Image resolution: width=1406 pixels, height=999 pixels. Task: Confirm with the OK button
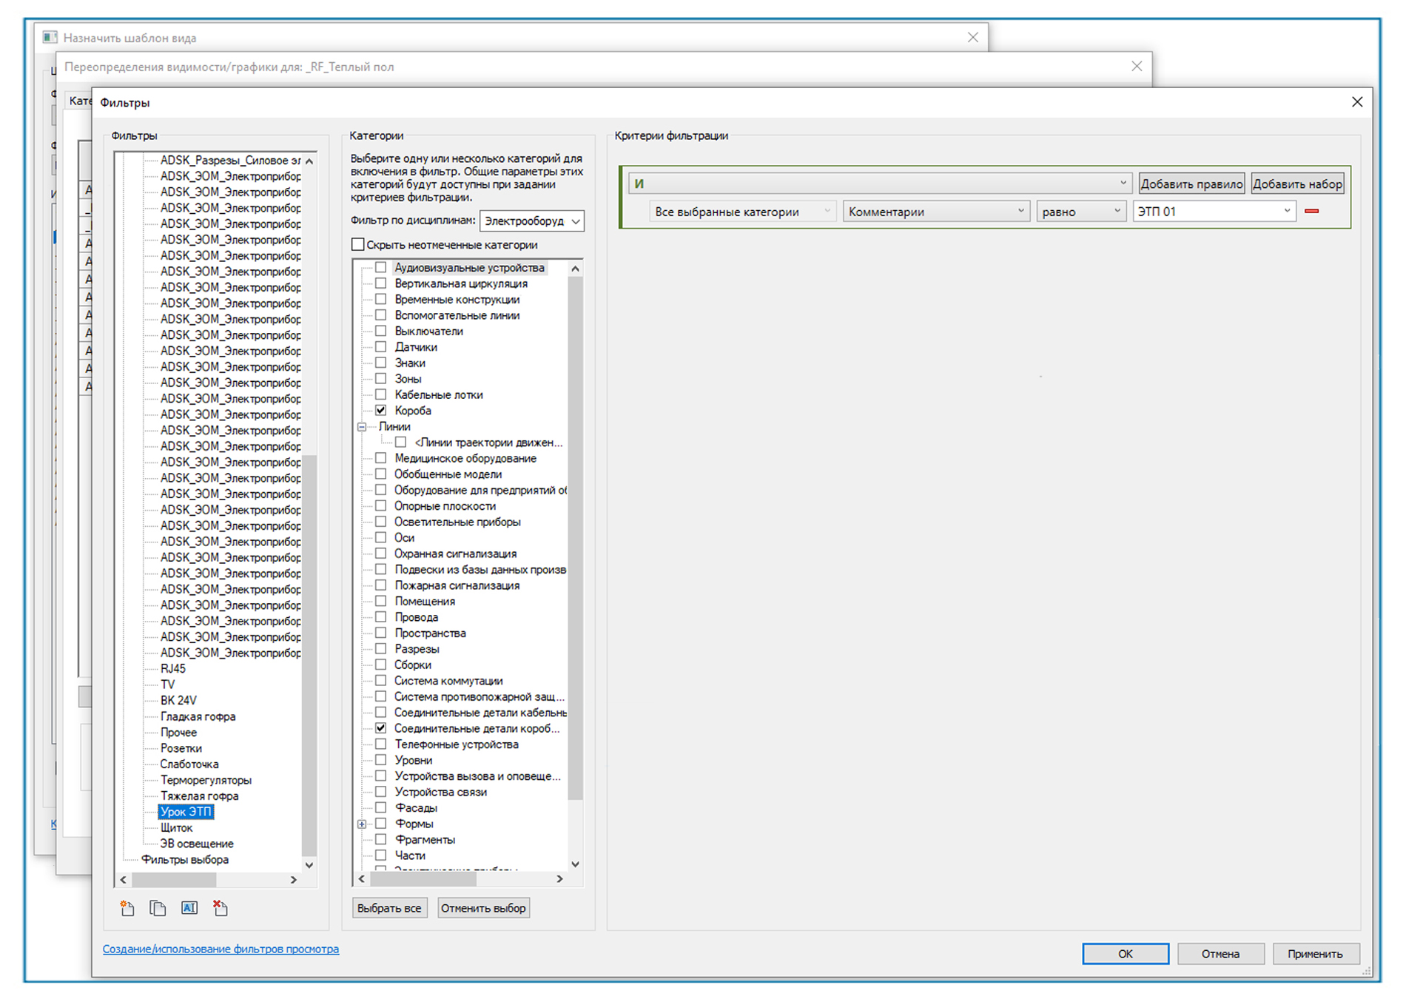click(1126, 954)
